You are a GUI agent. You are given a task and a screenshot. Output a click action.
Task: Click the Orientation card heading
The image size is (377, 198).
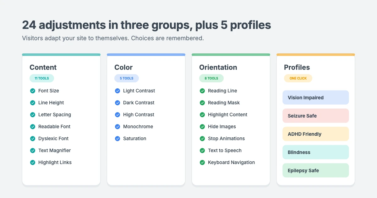[x=218, y=67]
